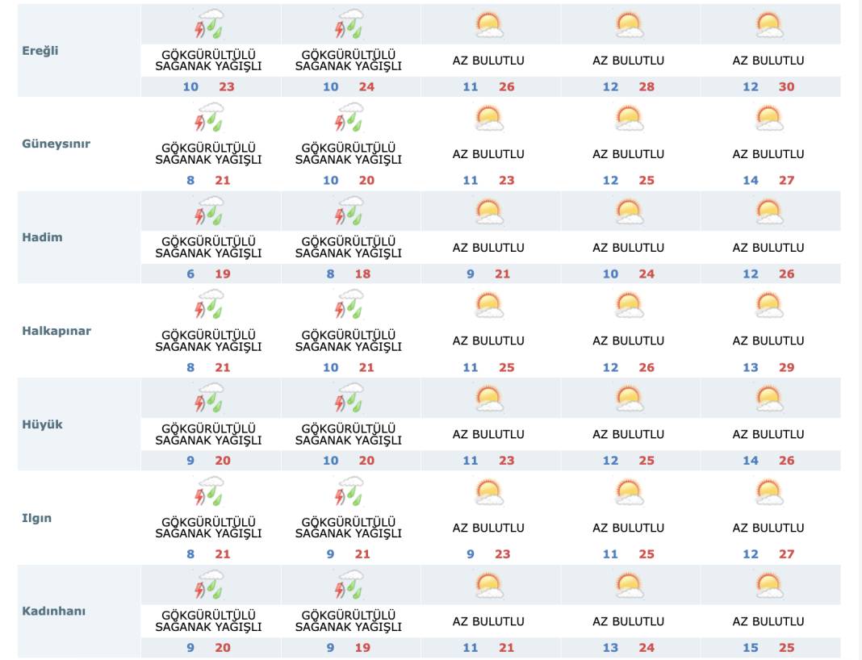
Task: Click partly cloudy icon above Ereğli's 12–30 temperatures
Action: [768, 25]
